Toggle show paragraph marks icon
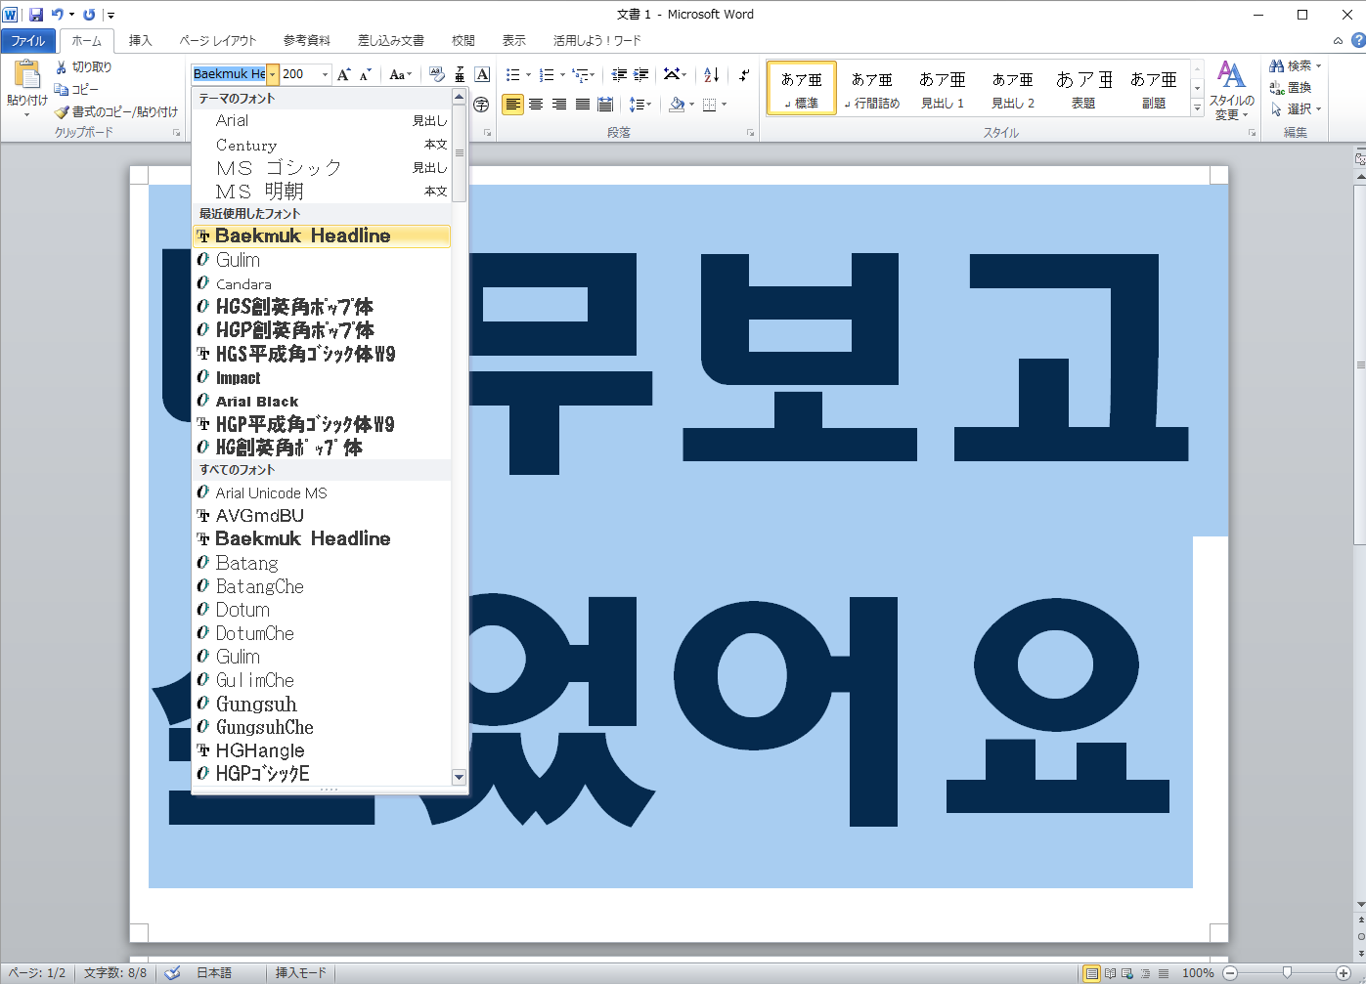Viewport: 1366px width, 984px height. [x=744, y=74]
